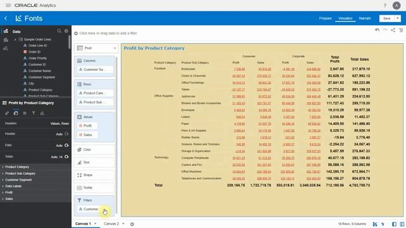Viewport: 406px width, 228px height.
Task: Go back with the left arrow
Action: [x=6, y=18]
